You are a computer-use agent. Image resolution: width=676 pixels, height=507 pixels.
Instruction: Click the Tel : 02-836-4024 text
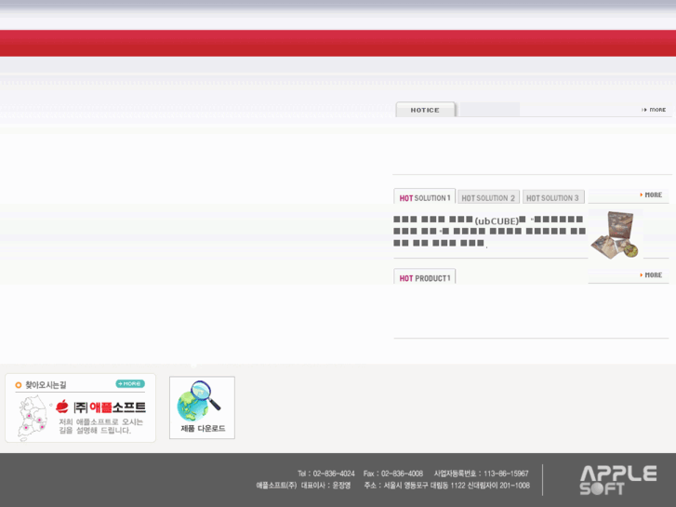pos(326,474)
